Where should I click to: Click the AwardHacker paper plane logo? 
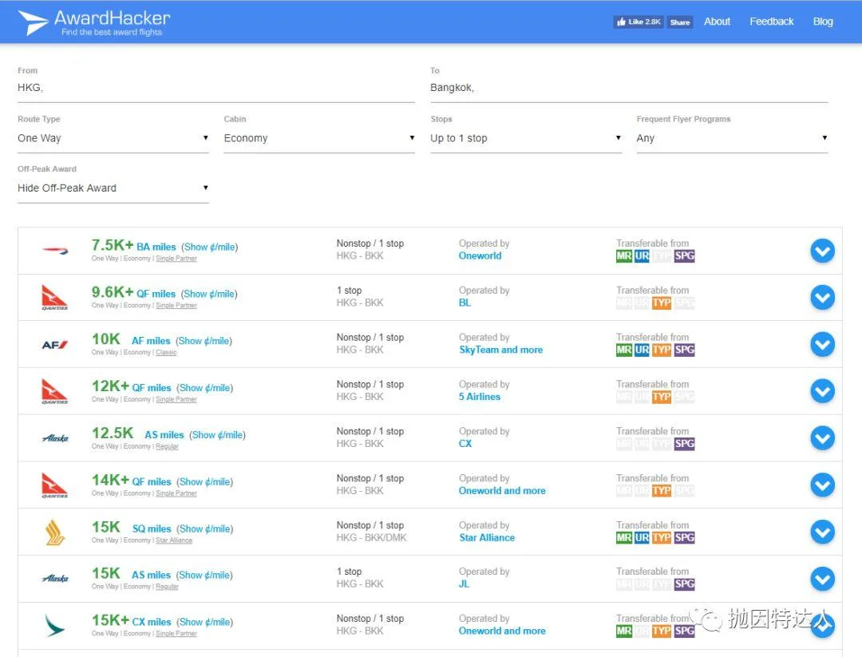pos(34,22)
